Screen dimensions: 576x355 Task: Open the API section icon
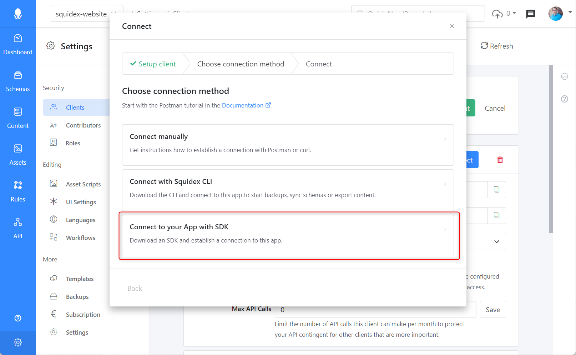click(x=18, y=222)
